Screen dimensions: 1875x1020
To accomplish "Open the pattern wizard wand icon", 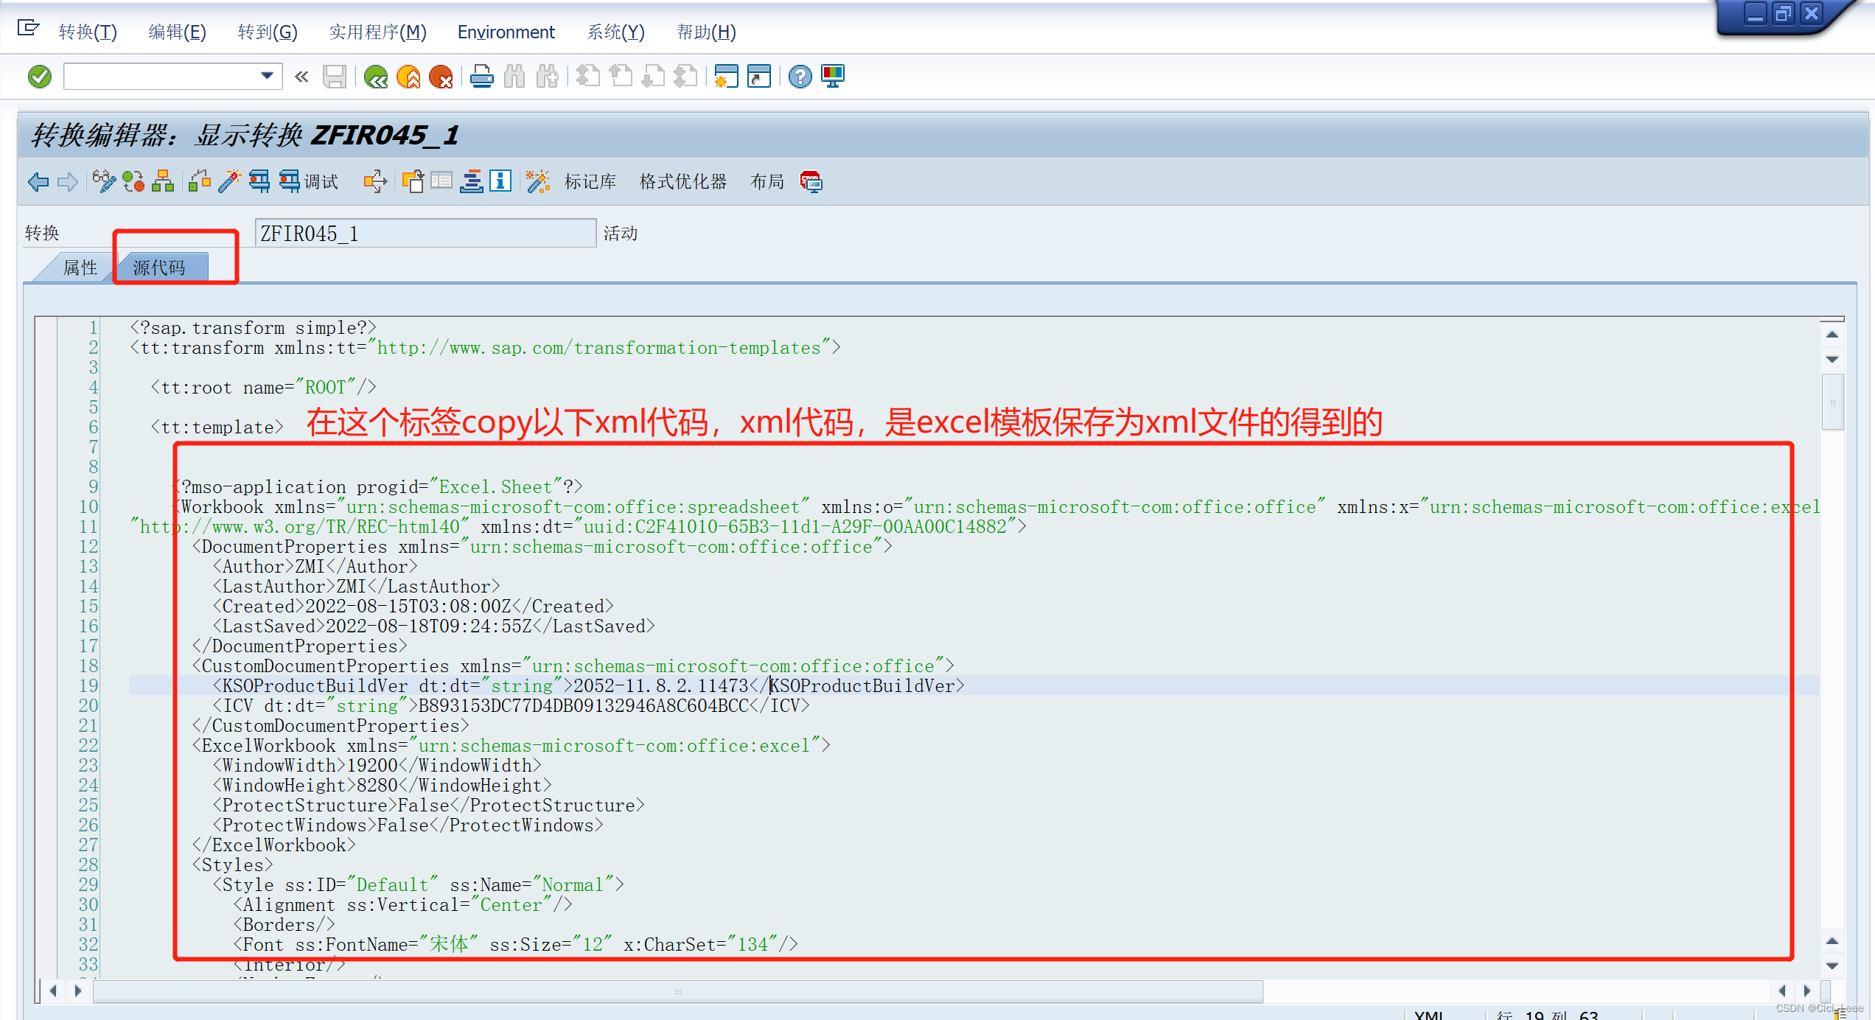I will tap(537, 181).
